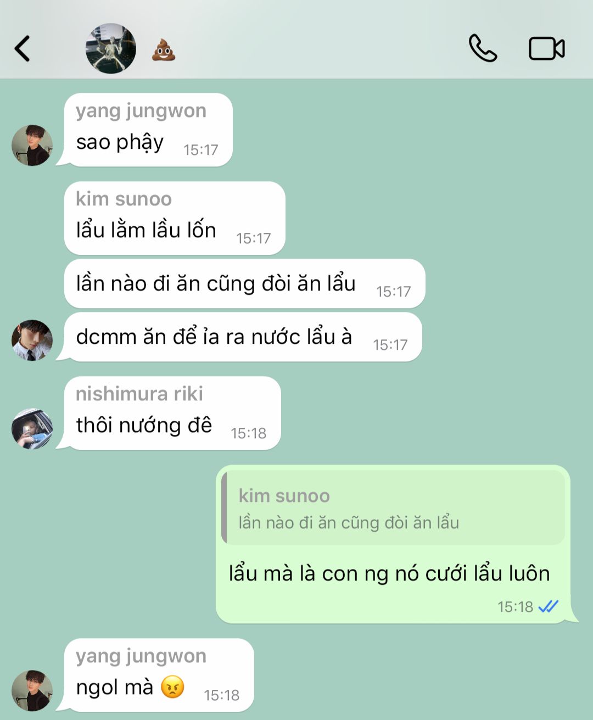
Task: Start a video call
Action: pyautogui.click(x=547, y=48)
